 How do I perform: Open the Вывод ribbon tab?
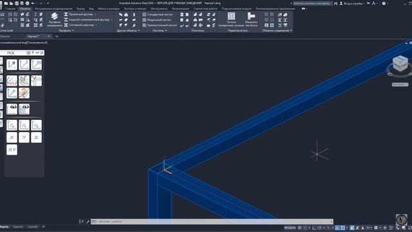click(80, 8)
